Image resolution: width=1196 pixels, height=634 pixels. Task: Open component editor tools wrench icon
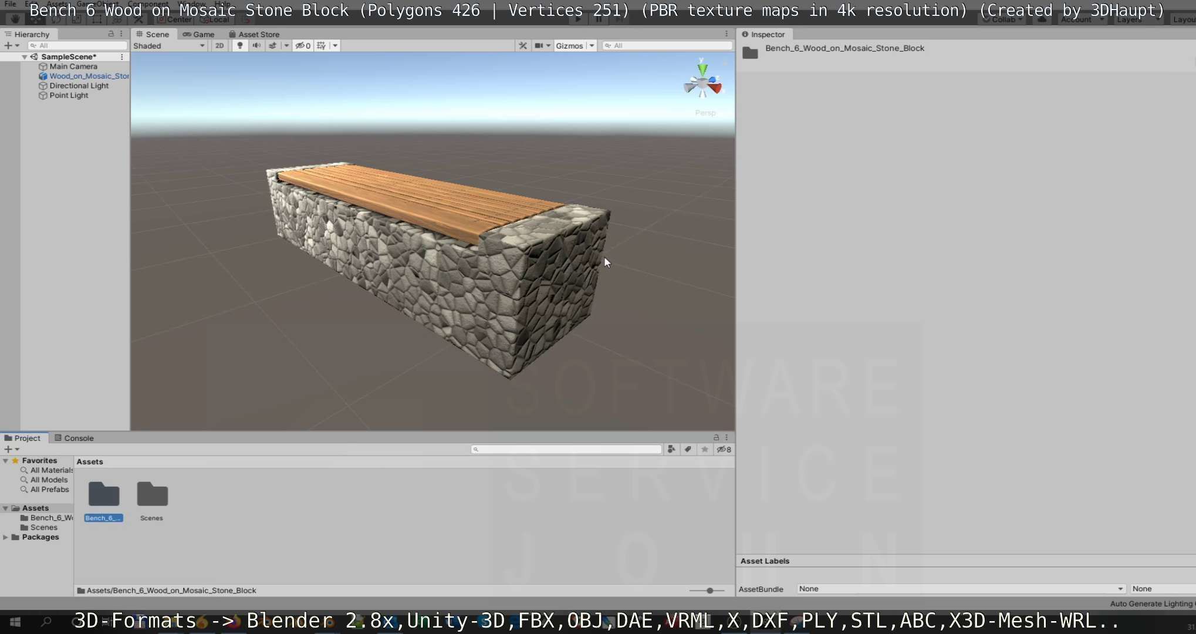pyautogui.click(x=522, y=45)
